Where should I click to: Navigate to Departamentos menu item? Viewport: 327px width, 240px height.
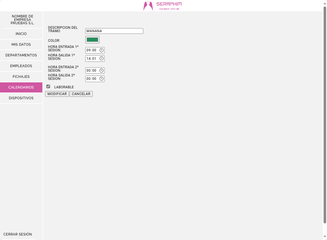coord(21,55)
